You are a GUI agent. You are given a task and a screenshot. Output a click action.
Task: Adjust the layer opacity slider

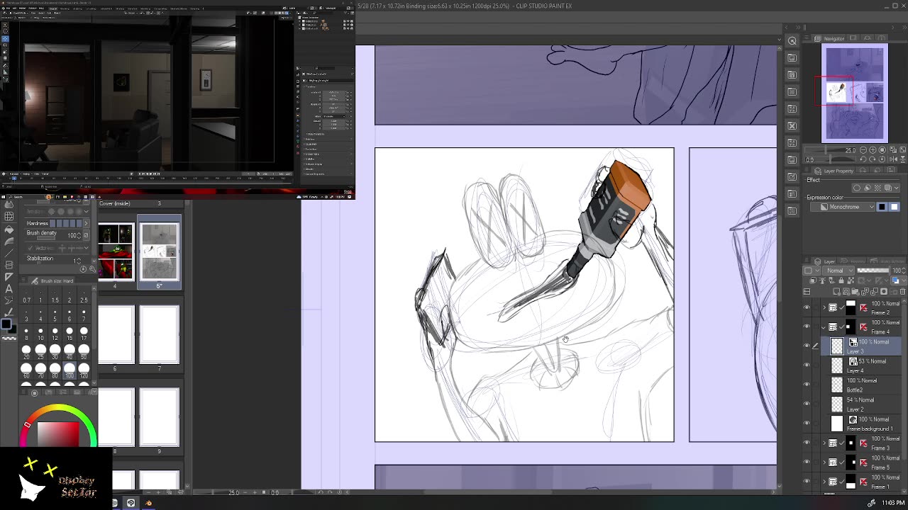point(873,271)
